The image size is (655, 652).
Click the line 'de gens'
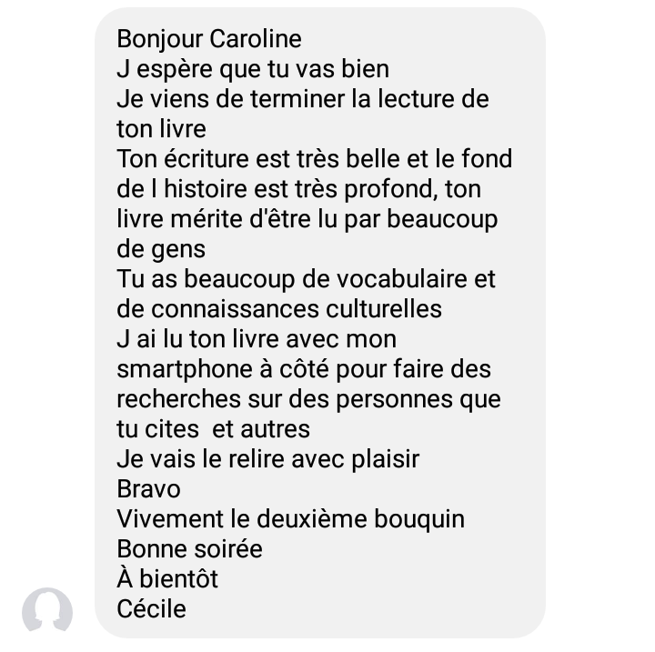point(161,249)
